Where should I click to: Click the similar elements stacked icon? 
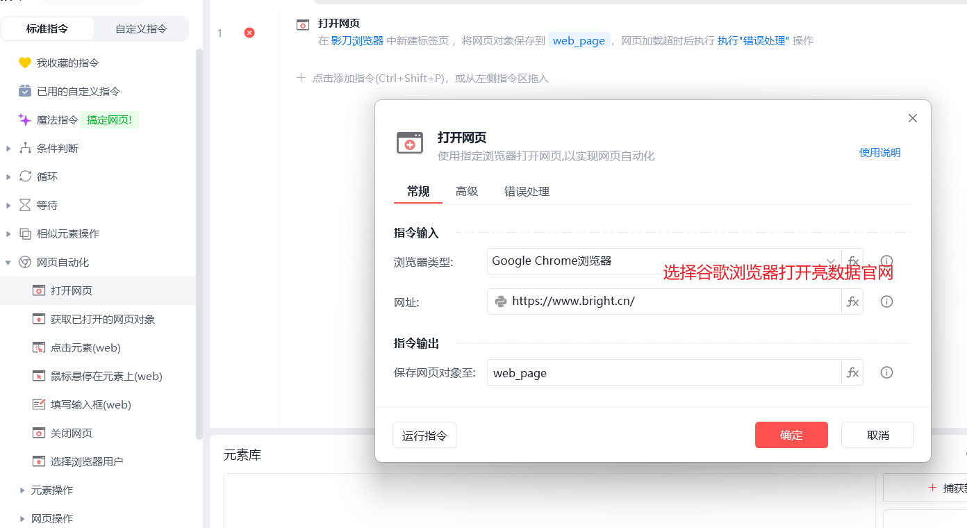tap(25, 233)
